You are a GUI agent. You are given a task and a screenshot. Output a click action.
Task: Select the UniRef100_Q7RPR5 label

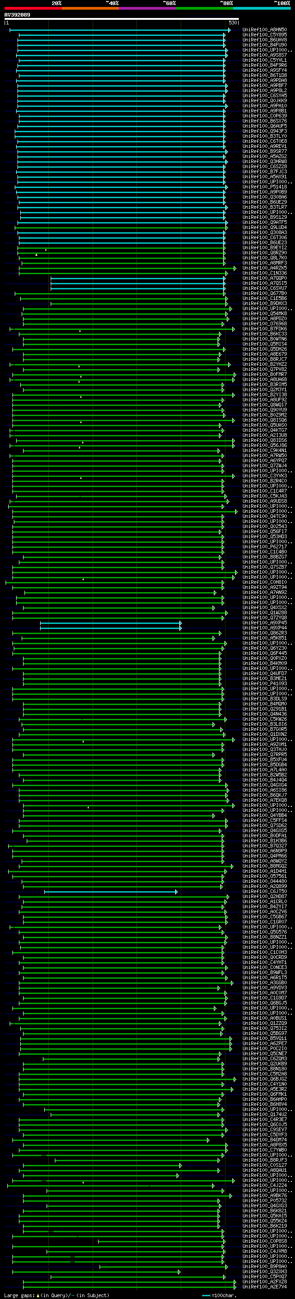point(265,754)
